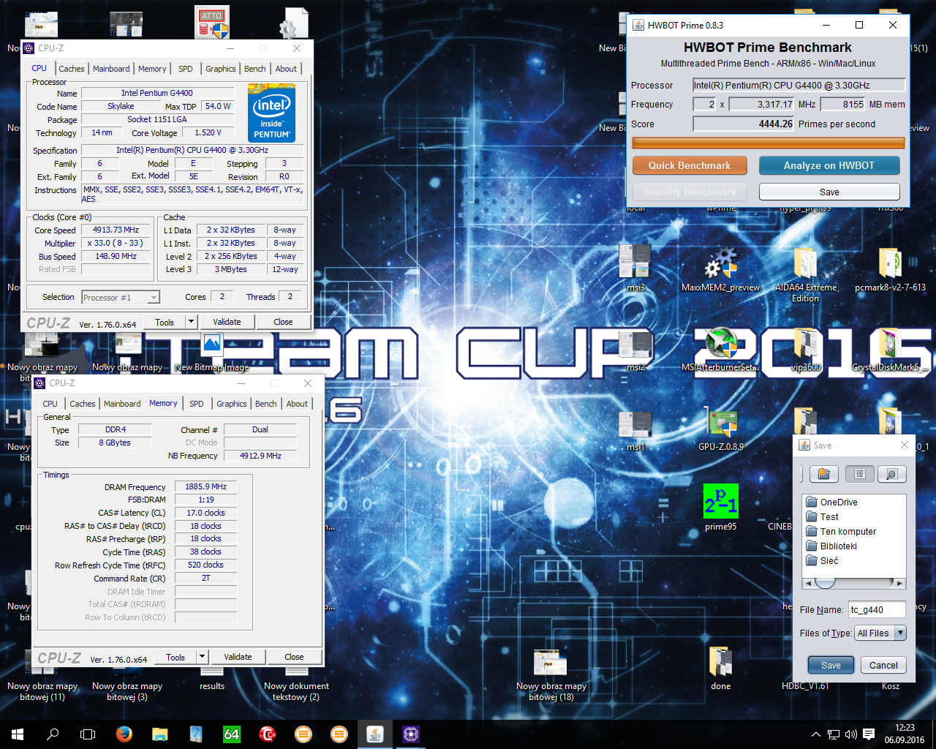Switch to the CPU-Z taskbar icon
The width and height of the screenshot is (936, 749).
[x=411, y=734]
